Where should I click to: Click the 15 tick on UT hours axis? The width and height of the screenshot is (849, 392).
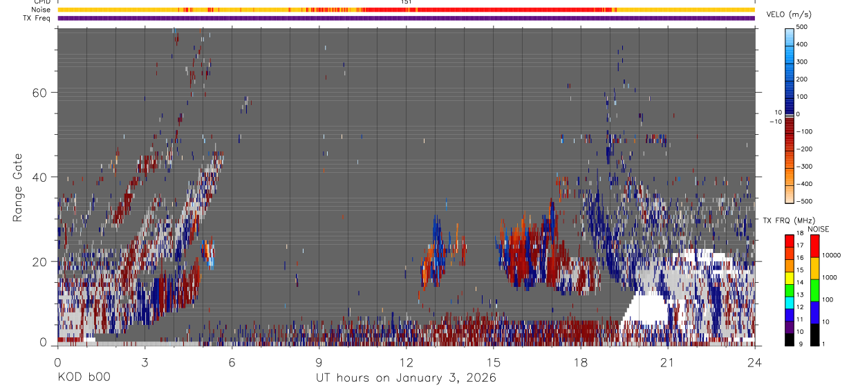(494, 362)
